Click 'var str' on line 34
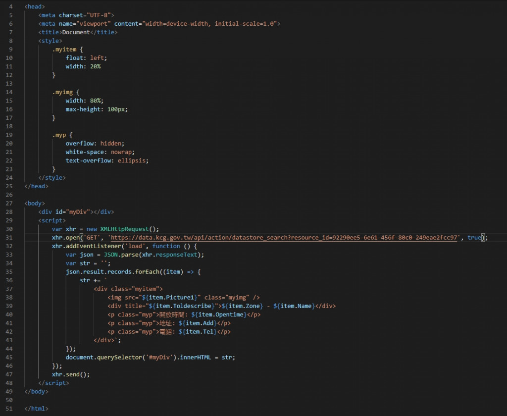This screenshot has height=416, width=507. tap(78, 263)
